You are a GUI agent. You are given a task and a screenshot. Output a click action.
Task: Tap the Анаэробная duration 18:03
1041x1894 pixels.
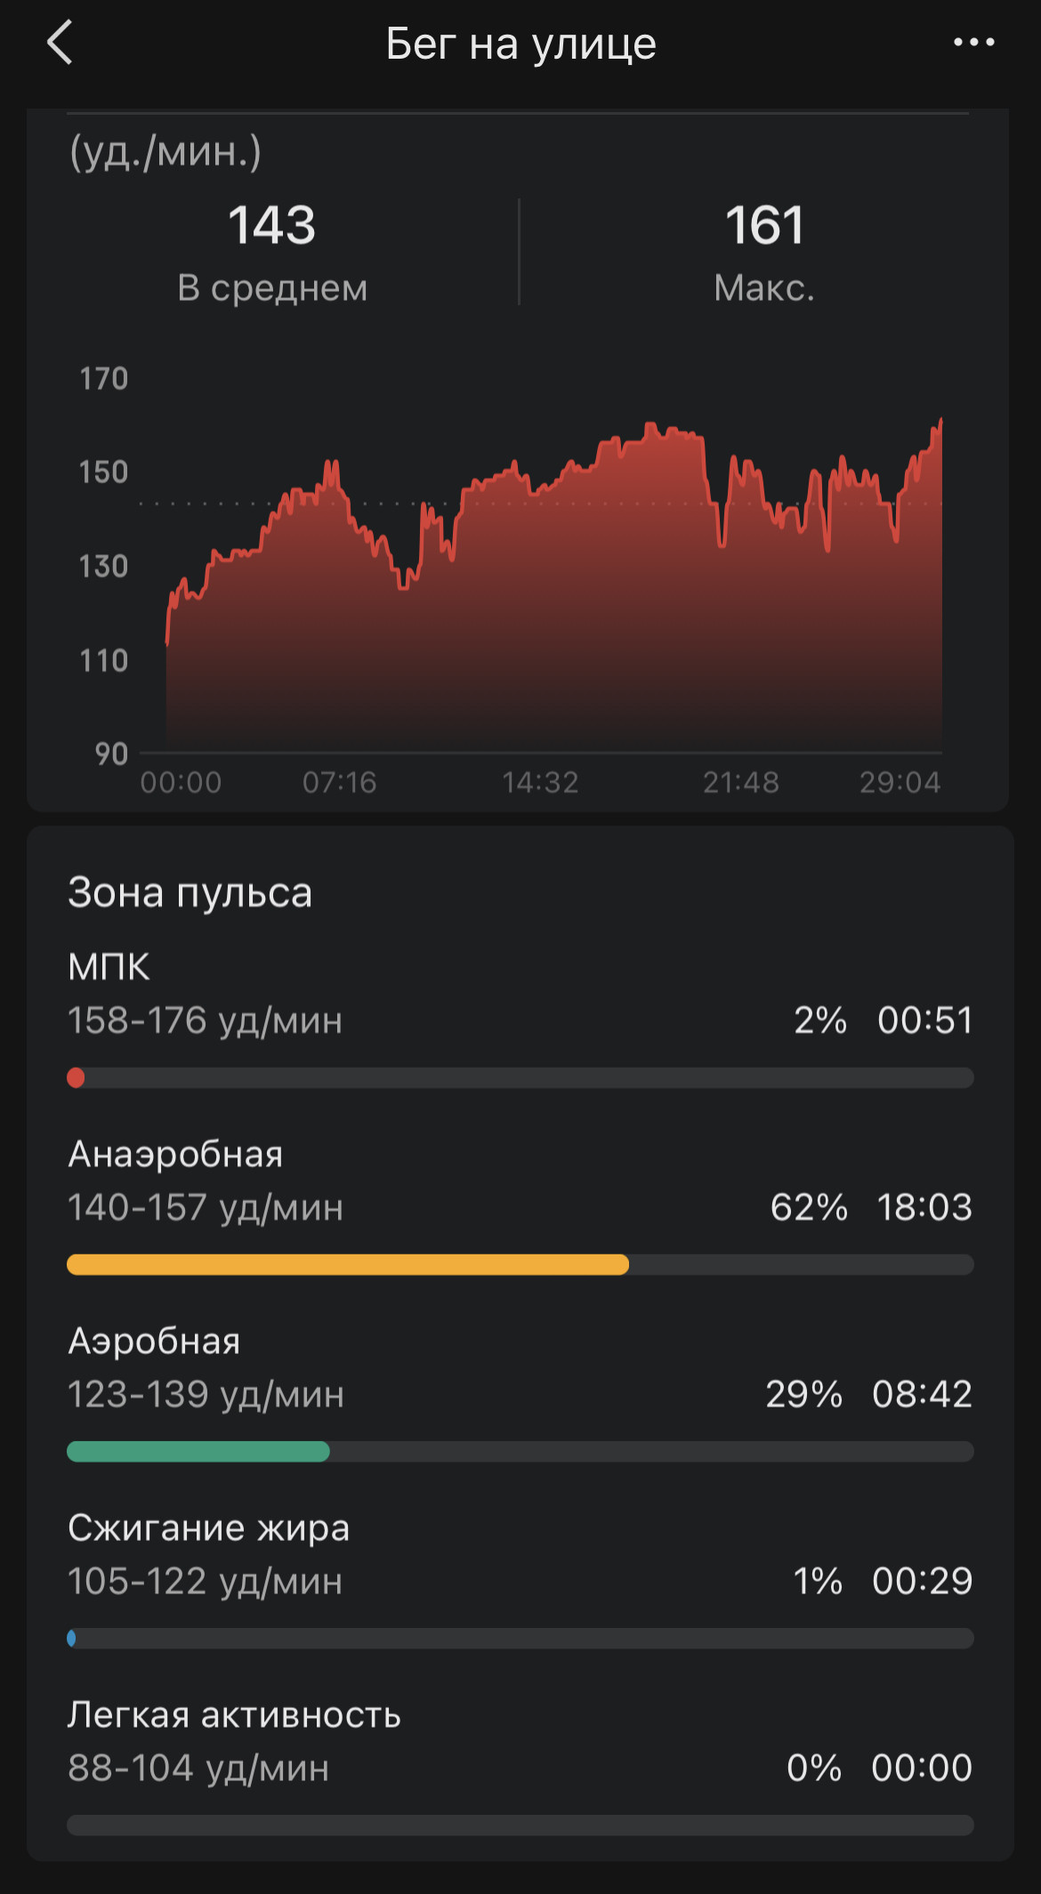pos(924,1207)
